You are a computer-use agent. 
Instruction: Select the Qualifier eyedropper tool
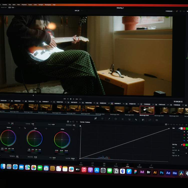click(x=109, y=119)
